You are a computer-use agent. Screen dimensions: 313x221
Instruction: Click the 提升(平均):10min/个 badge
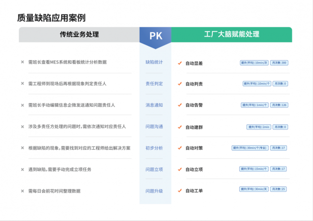(x=257, y=84)
